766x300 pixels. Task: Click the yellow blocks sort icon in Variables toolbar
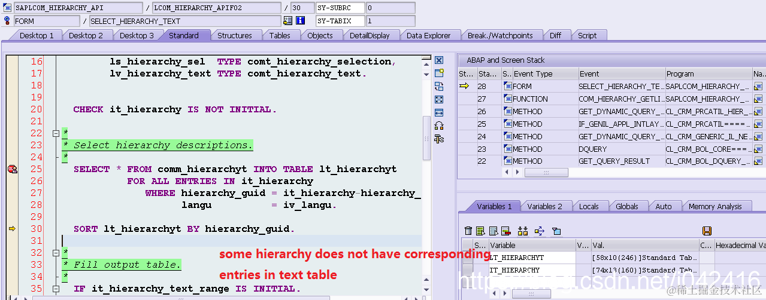[x=523, y=231]
